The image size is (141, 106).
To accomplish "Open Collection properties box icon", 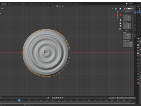I will [x=138, y=59].
